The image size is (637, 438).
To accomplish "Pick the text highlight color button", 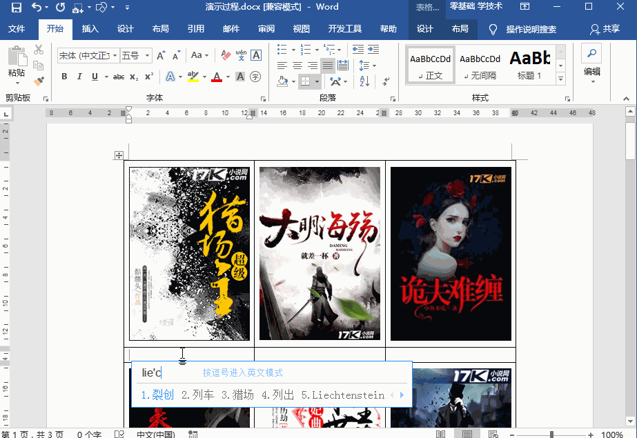I will click(193, 77).
